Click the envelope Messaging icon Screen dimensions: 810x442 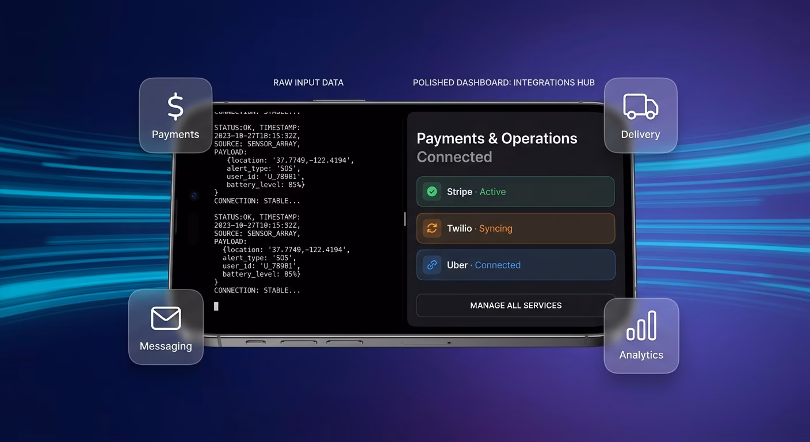coord(166,318)
